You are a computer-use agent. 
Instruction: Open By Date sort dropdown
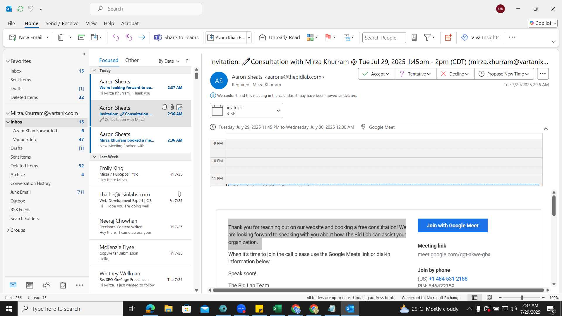tap(169, 61)
